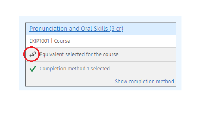Open the Show completion method link
Image resolution: width=203 pixels, height=114 pixels.
(x=144, y=82)
